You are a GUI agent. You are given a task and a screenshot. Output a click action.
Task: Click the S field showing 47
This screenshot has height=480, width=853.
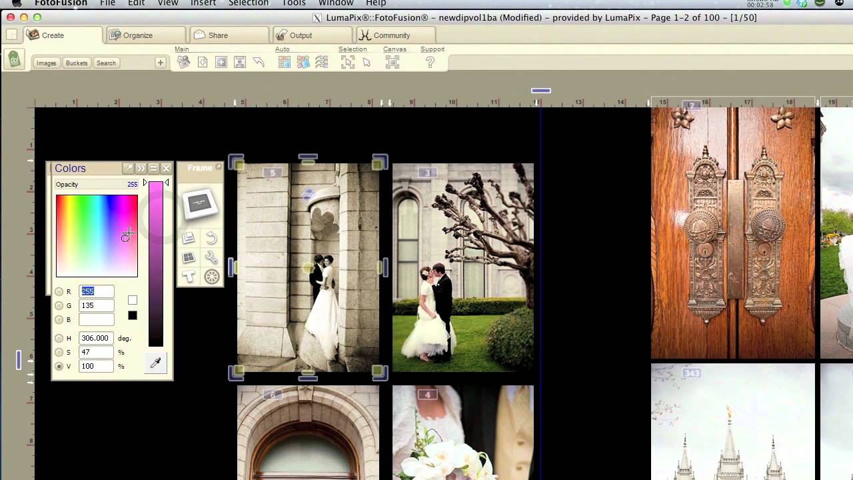[97, 352]
